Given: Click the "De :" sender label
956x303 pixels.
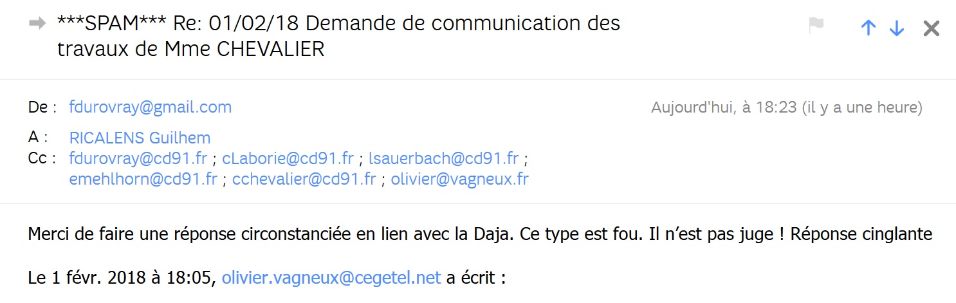Looking at the screenshot, I should click(x=43, y=107).
